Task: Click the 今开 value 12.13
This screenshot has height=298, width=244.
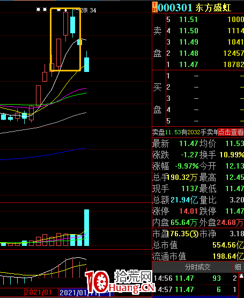Action: click(235, 166)
